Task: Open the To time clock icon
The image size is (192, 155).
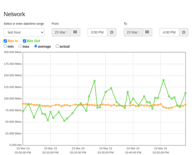Action: tap(184, 32)
